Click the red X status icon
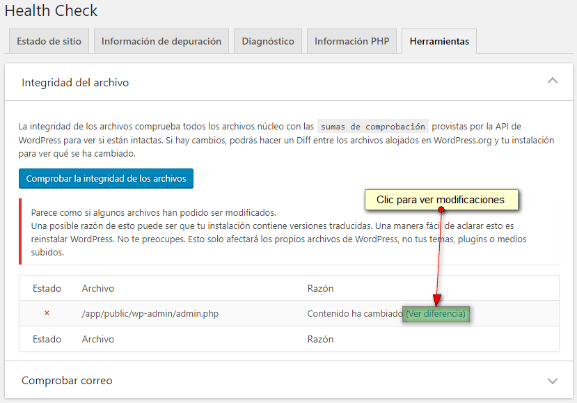577x403 pixels. (x=47, y=313)
